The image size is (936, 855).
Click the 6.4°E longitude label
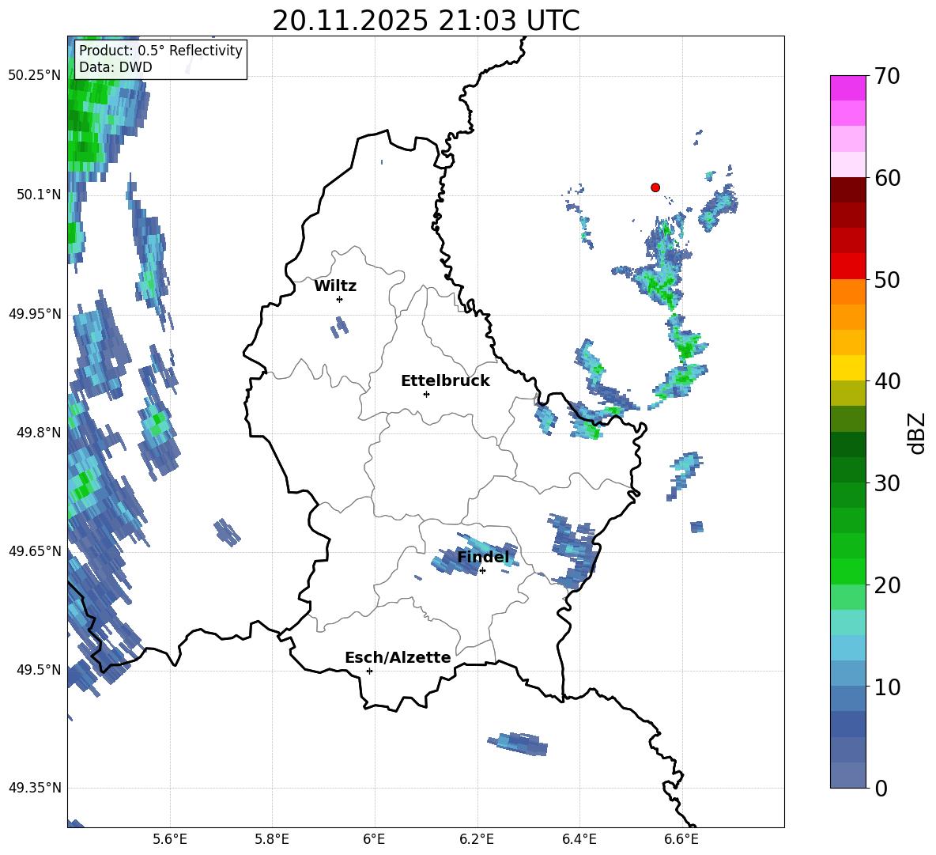click(579, 839)
